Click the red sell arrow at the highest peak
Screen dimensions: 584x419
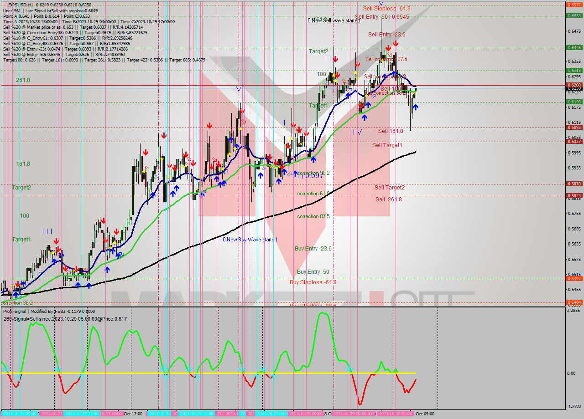pyautogui.click(x=388, y=48)
